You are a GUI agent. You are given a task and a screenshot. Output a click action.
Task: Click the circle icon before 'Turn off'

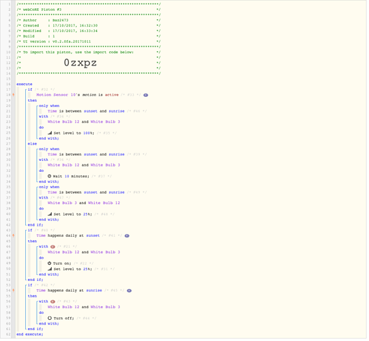pyautogui.click(x=50, y=319)
